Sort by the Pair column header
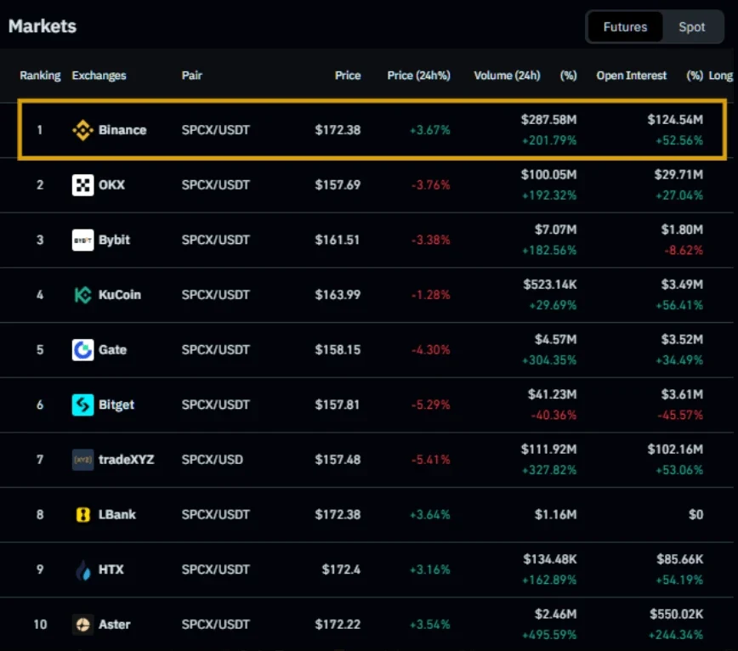This screenshot has width=738, height=651. pyautogui.click(x=192, y=76)
